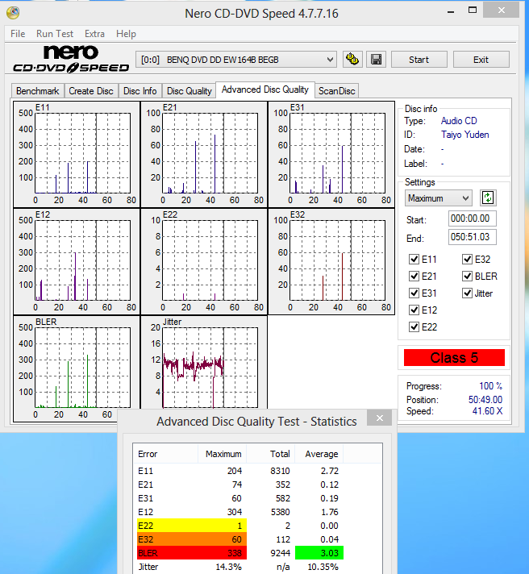Click the E11 graph panel
Viewport: 529px width, 574px height.
click(x=77, y=154)
